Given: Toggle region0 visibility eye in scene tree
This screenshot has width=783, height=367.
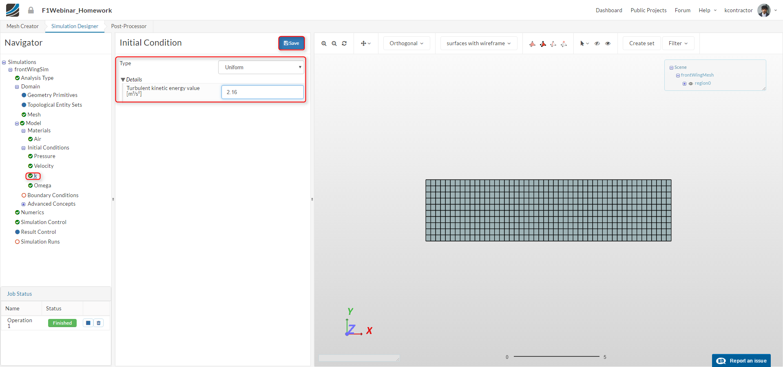Looking at the screenshot, I should point(691,84).
